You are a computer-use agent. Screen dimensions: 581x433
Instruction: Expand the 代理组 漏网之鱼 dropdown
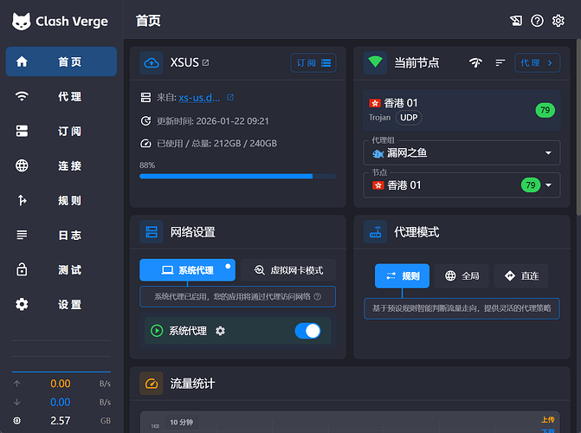click(462, 152)
